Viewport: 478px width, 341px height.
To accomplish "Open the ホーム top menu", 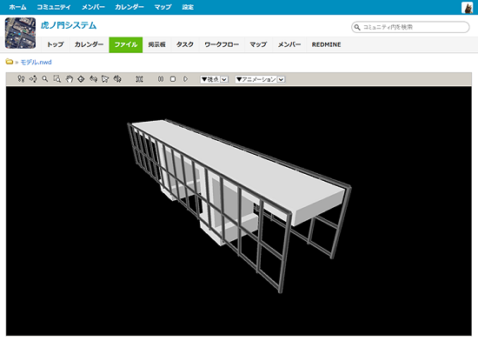I will (x=17, y=7).
